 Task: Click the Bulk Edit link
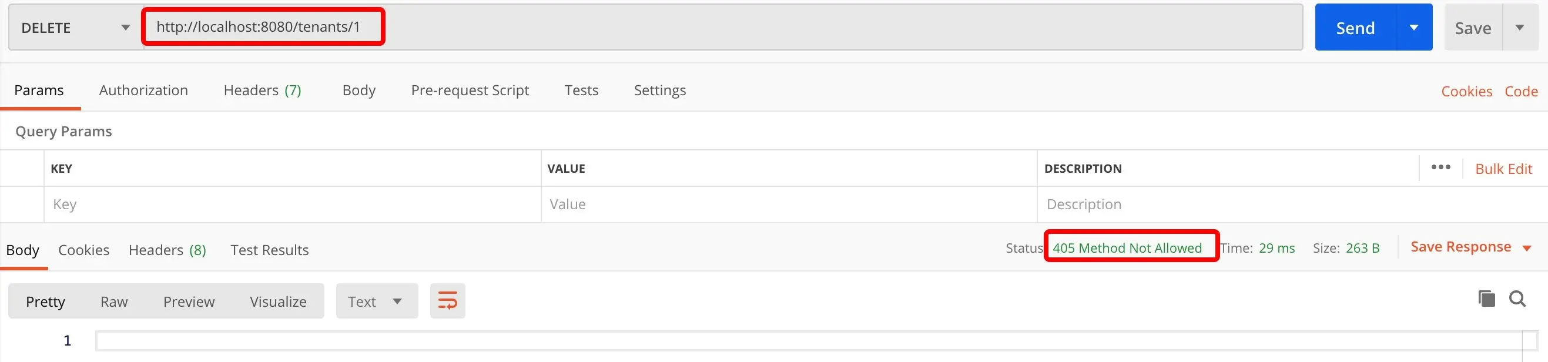click(1503, 169)
